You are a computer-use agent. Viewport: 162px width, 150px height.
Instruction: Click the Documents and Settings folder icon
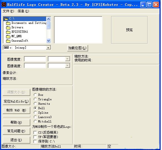[x=8, y=23]
